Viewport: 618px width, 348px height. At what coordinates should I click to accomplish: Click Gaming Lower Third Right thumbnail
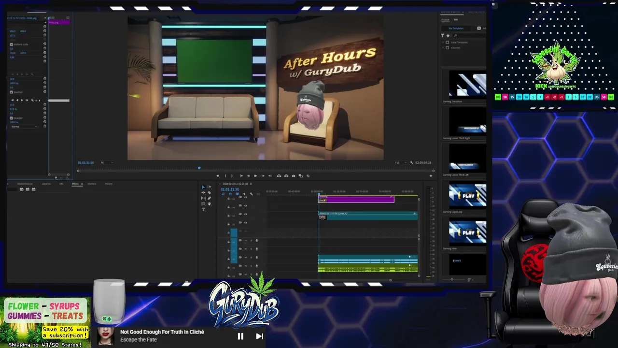(467, 121)
